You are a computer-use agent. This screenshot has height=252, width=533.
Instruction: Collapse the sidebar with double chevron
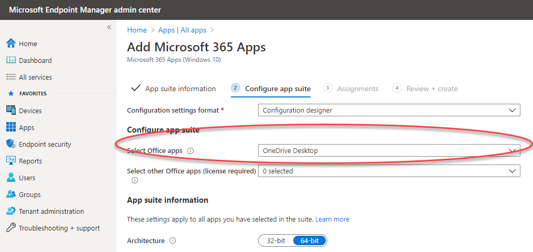click(109, 27)
